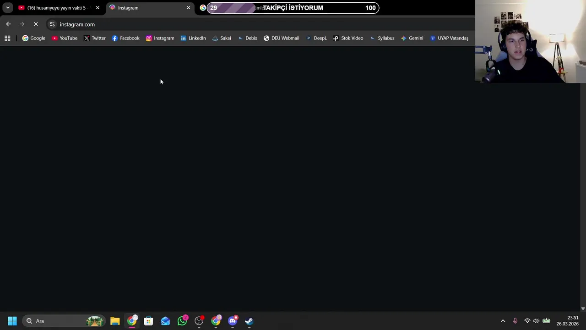Viewport: 586px width, 330px height.
Task: Close the Instagram tab
Action: [x=188, y=8]
